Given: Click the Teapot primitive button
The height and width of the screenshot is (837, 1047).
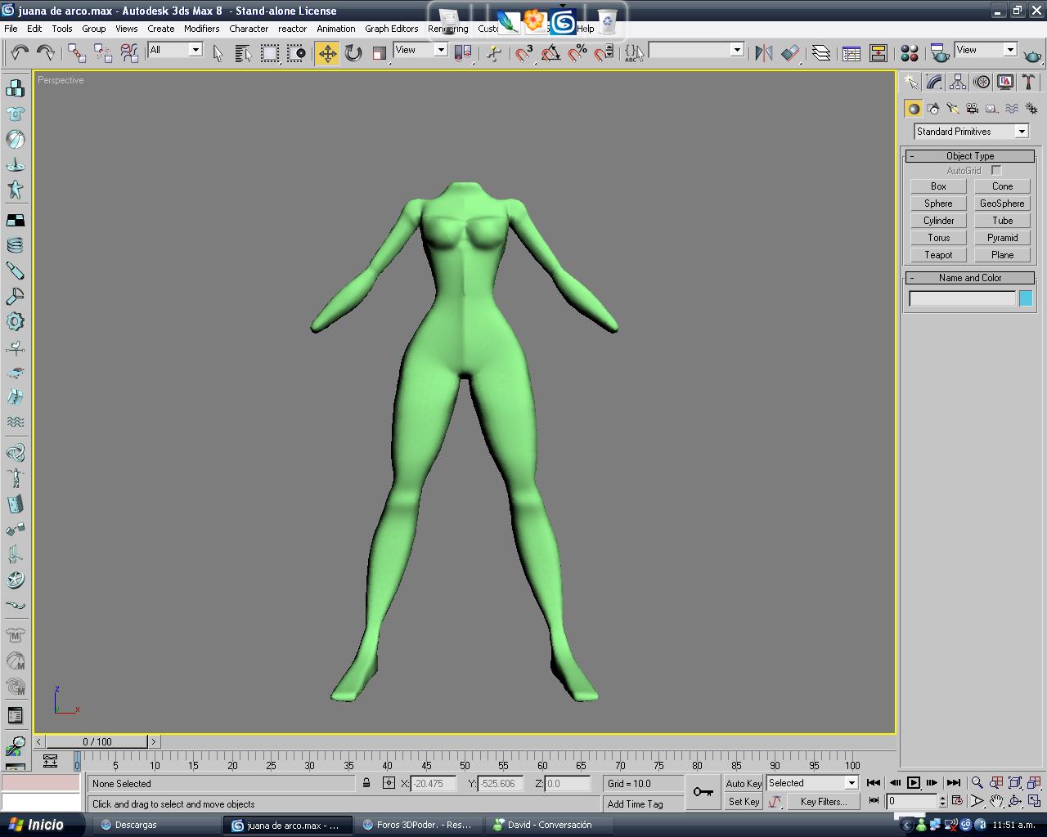Looking at the screenshot, I should coord(938,255).
